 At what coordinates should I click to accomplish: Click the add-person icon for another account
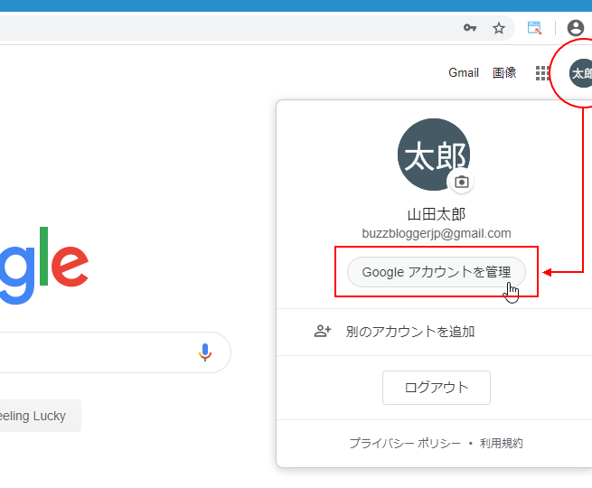click(x=322, y=331)
